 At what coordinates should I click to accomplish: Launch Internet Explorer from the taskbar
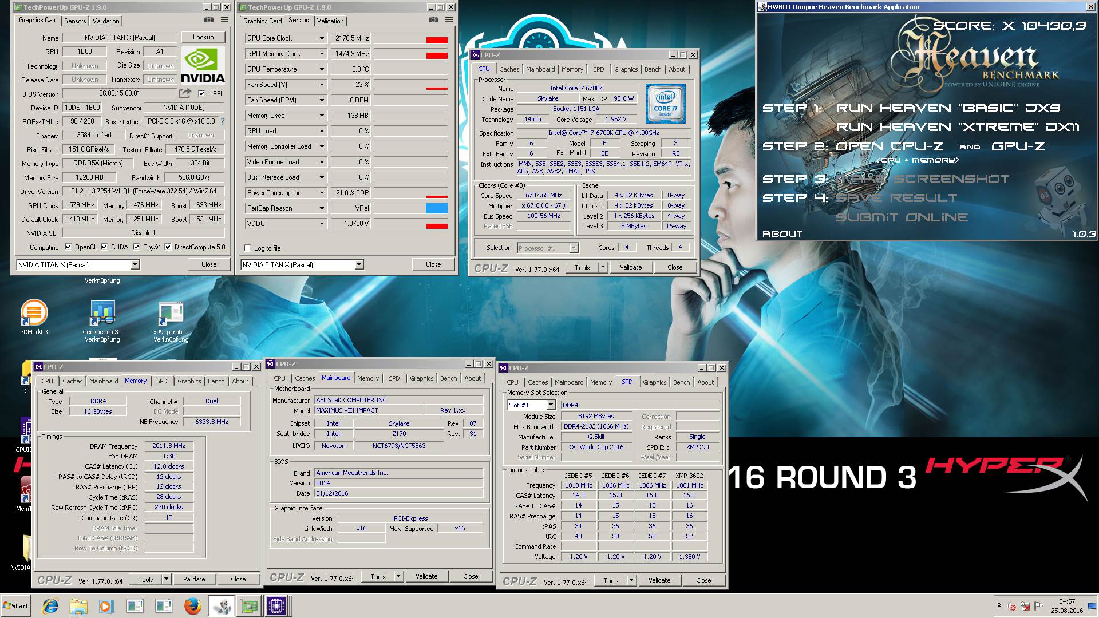50,606
